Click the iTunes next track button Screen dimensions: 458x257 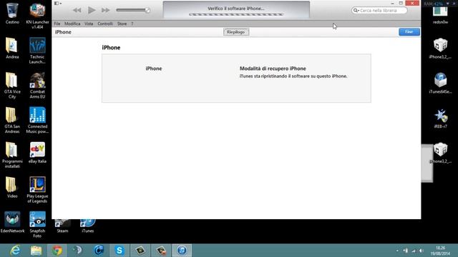click(105, 10)
